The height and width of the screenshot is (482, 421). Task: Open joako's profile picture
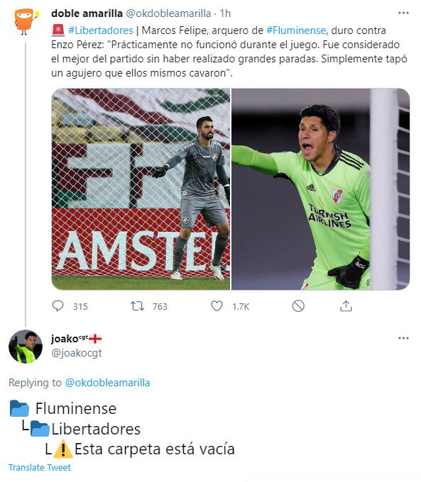coord(26,347)
